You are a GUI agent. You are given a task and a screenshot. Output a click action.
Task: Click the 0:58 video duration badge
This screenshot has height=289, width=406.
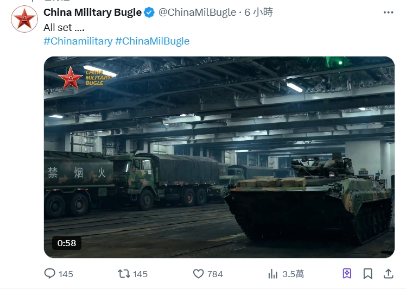(67, 243)
